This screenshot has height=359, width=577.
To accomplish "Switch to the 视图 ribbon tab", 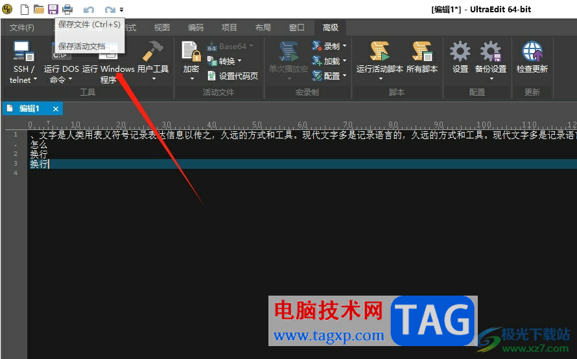I will click(x=161, y=28).
